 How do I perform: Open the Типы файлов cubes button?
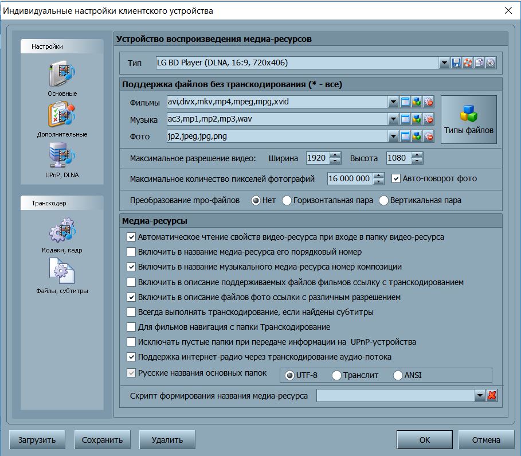pyautogui.click(x=468, y=119)
